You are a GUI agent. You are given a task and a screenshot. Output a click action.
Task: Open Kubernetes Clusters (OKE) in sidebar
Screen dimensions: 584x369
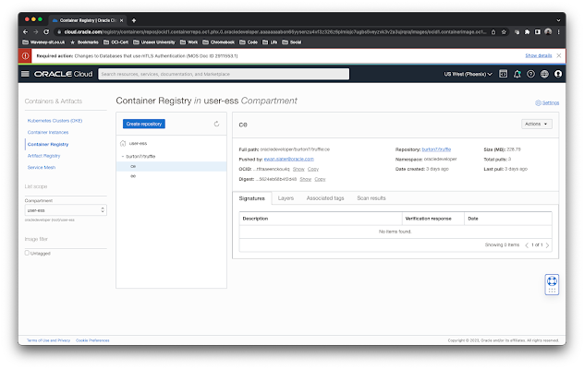[x=55, y=121]
